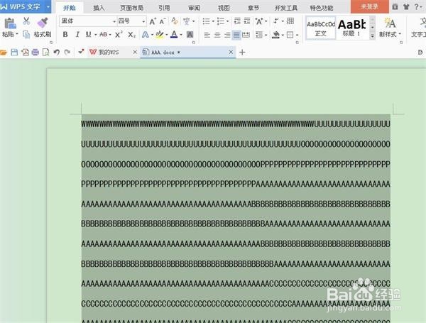The width and height of the screenshot is (426, 323).
Task: Toggle Underline formatting
Action: click(x=88, y=35)
